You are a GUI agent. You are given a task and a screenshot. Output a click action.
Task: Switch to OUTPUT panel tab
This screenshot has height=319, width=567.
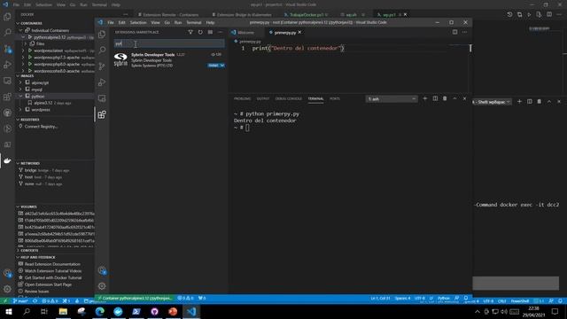tap(263, 98)
